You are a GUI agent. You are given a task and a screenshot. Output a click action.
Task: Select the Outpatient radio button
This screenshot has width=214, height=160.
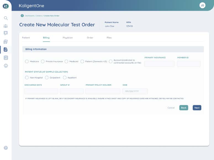click(x=47, y=78)
